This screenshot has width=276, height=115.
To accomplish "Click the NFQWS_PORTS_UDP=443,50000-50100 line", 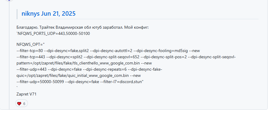I will (53, 33).
